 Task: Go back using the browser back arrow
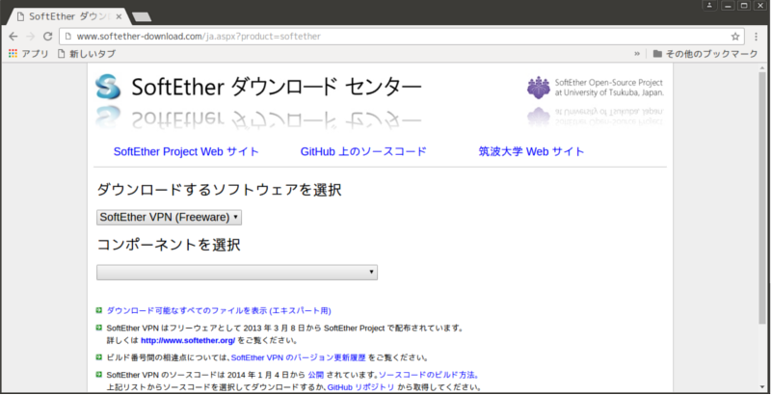click(13, 37)
